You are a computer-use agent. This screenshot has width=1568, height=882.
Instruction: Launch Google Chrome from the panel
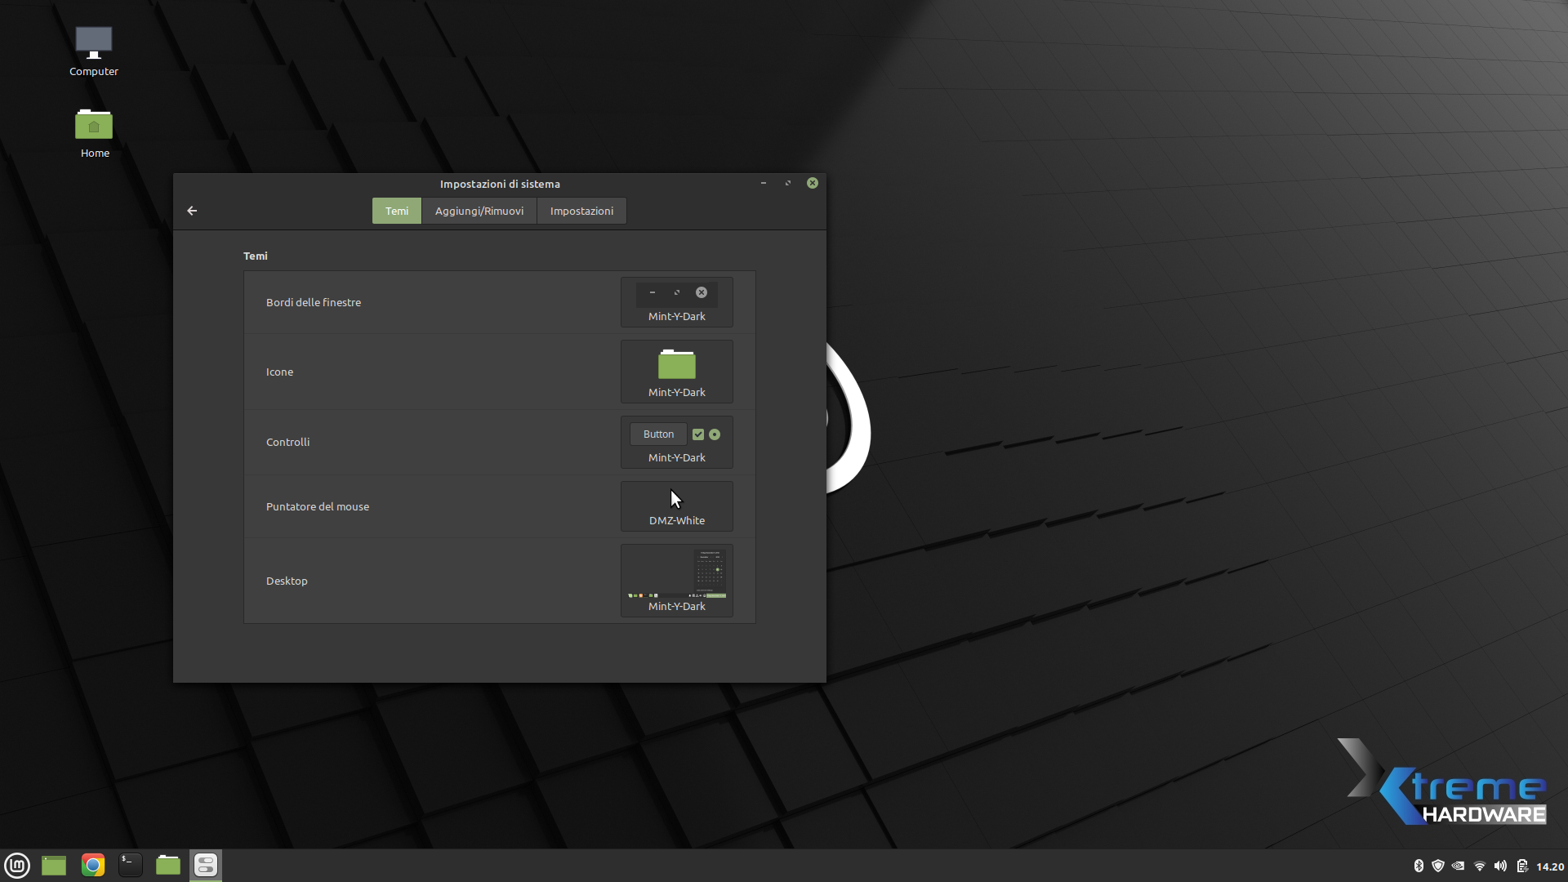click(x=93, y=865)
